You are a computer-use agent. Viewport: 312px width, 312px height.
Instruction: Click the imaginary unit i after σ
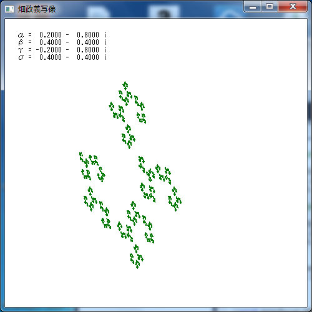click(x=105, y=57)
